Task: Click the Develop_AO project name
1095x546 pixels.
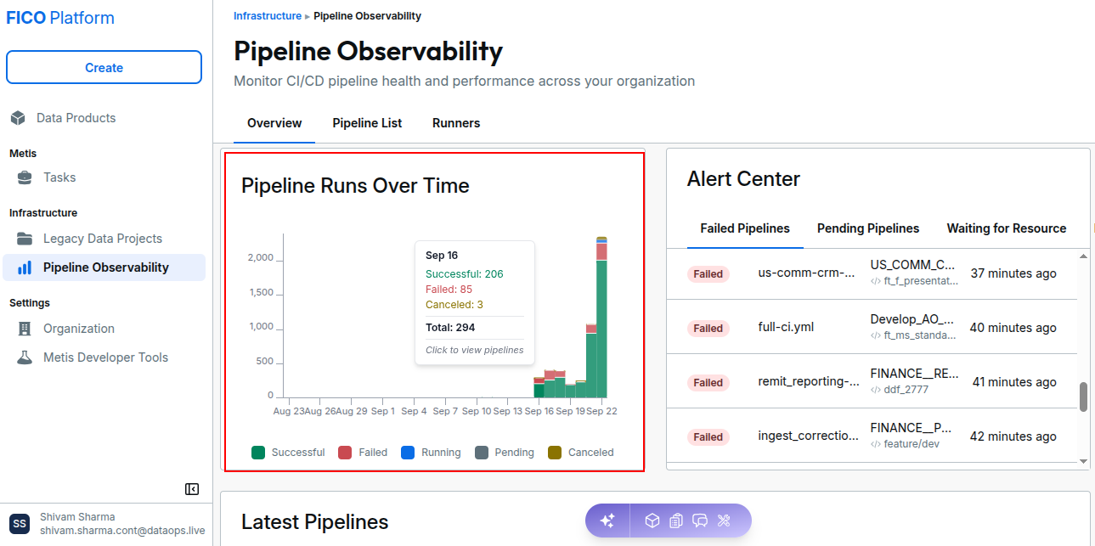Action: pyautogui.click(x=912, y=319)
